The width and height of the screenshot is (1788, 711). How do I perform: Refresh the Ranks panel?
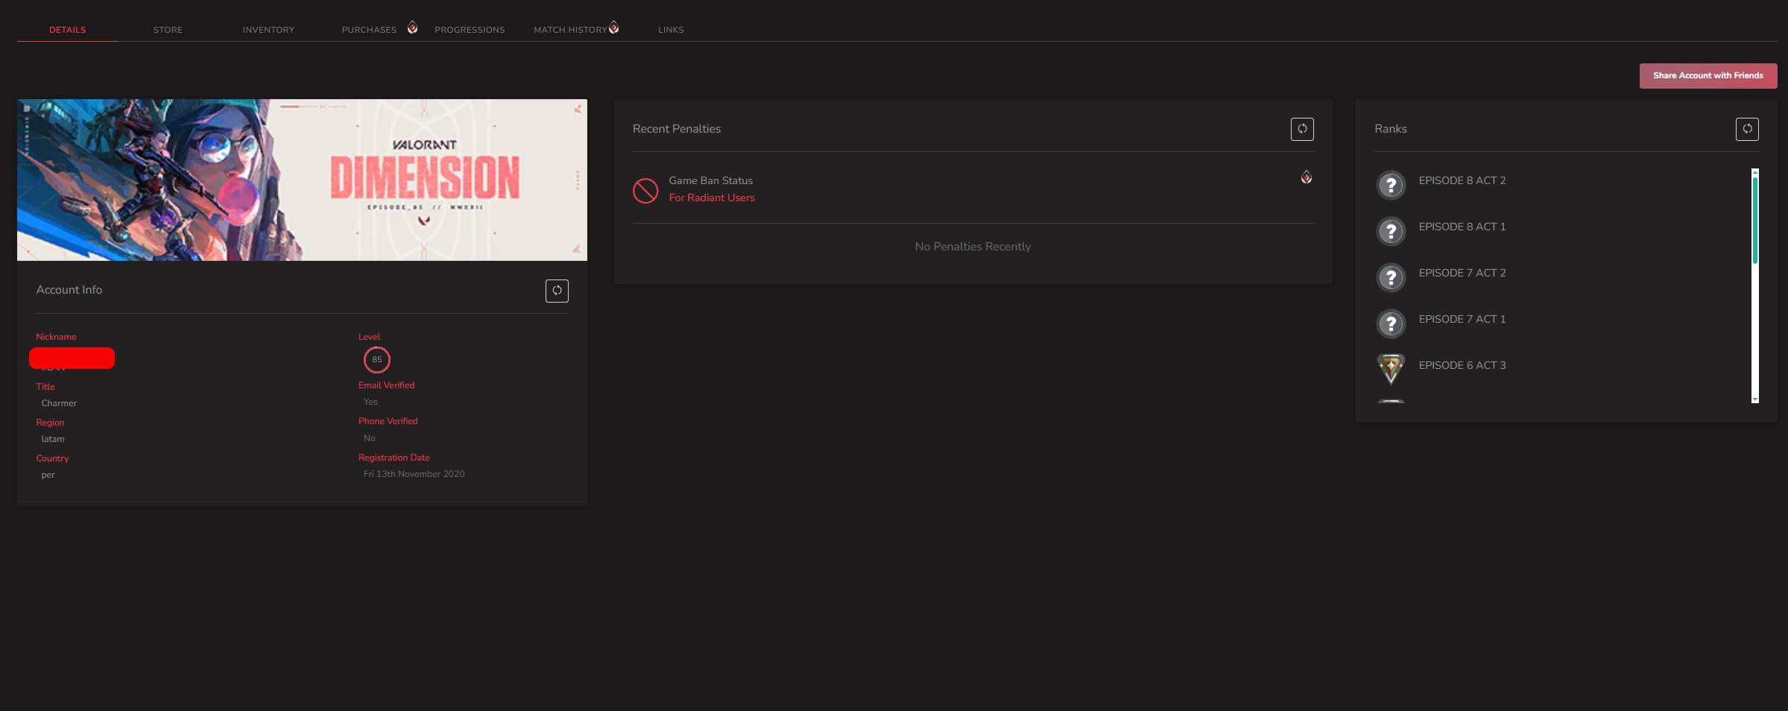[x=1747, y=129]
